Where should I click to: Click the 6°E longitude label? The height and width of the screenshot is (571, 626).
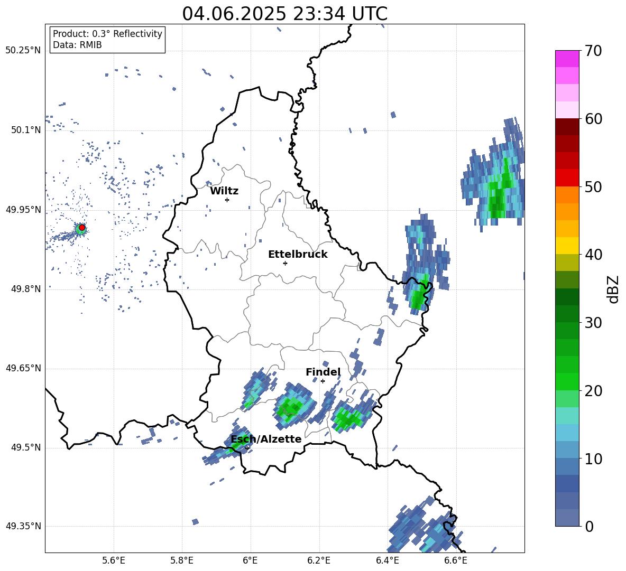point(250,560)
